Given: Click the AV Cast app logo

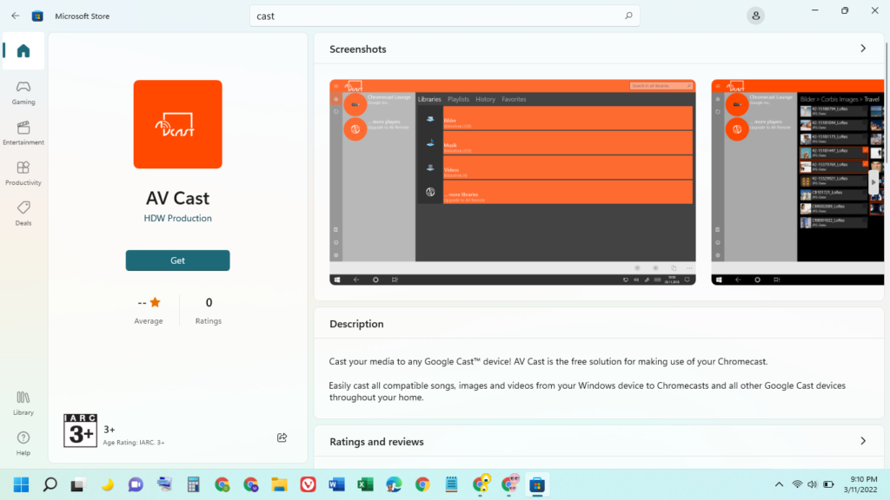Looking at the screenshot, I should (x=177, y=124).
